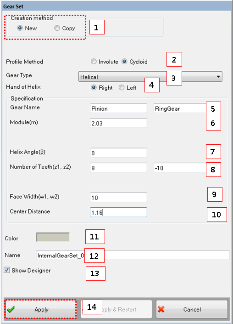Select the New creation method radio
The width and height of the screenshot is (233, 324).
pyautogui.click(x=20, y=28)
